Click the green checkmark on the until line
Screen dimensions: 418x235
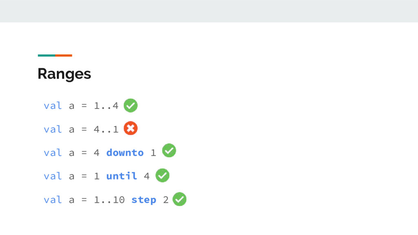(162, 175)
